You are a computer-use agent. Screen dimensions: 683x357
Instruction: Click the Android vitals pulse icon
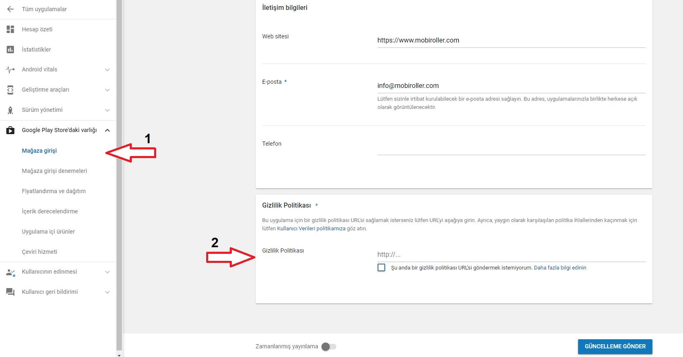coord(10,70)
